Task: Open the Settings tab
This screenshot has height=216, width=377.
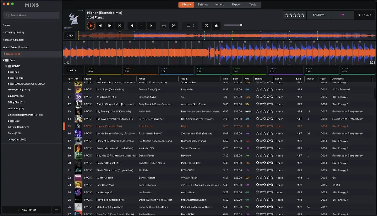Action: pyautogui.click(x=203, y=5)
